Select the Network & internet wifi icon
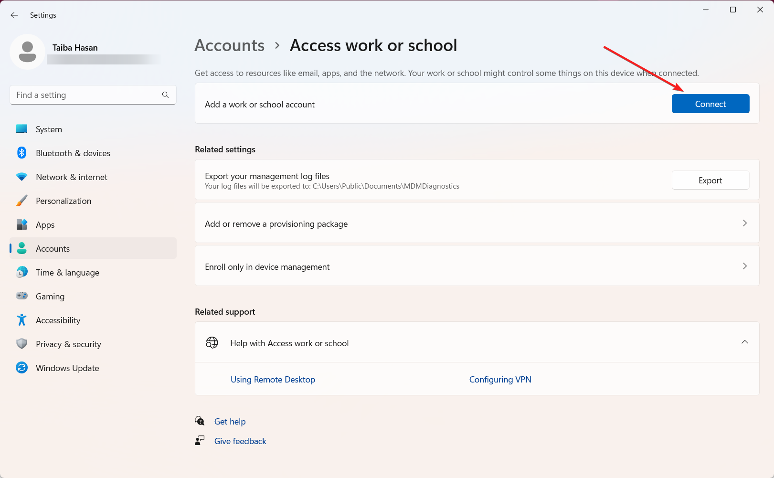 22,177
